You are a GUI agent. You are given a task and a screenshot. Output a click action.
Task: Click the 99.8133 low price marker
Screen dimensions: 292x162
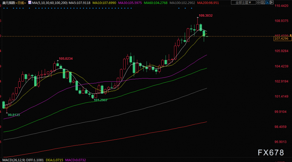[14, 115]
